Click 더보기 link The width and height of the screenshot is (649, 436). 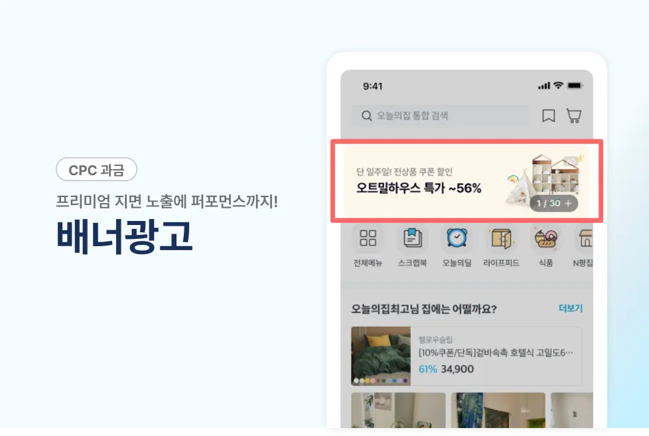[570, 308]
